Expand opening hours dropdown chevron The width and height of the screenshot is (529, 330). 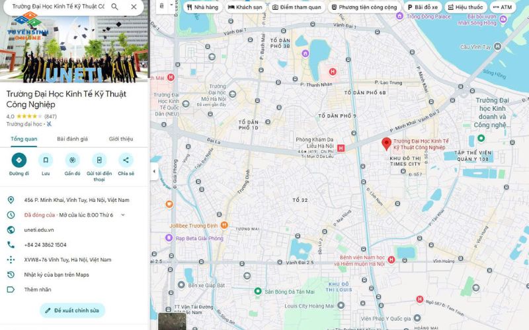click(123, 215)
